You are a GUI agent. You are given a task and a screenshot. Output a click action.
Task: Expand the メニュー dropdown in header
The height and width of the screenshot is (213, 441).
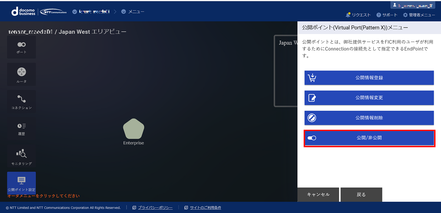pos(133,11)
